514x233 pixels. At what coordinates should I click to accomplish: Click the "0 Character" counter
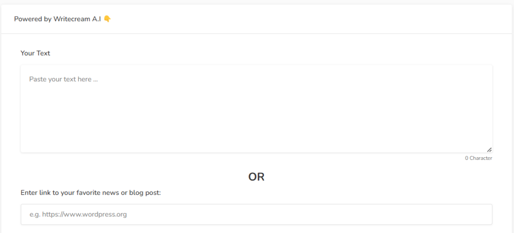pos(478,158)
